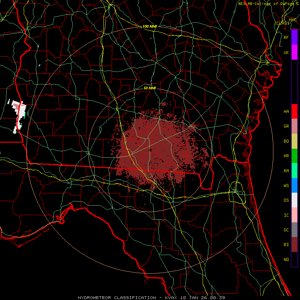Click the GR legend label
The image size is (300, 300).
pyautogui.click(x=286, y=126)
